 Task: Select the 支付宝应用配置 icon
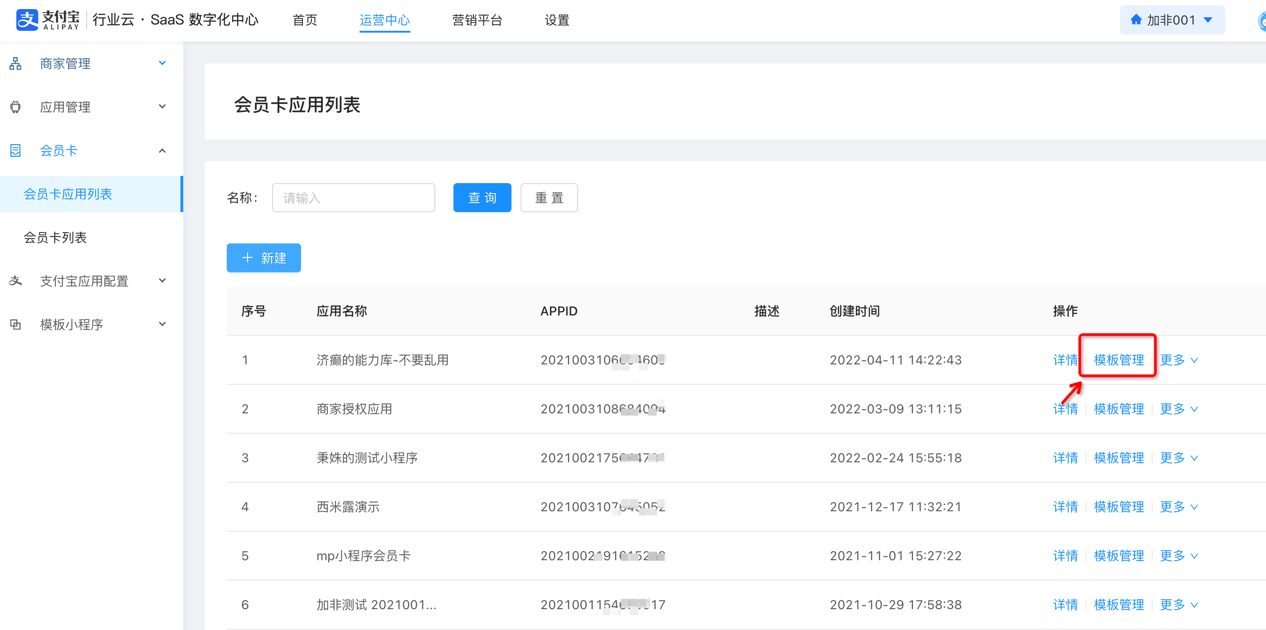click(15, 281)
